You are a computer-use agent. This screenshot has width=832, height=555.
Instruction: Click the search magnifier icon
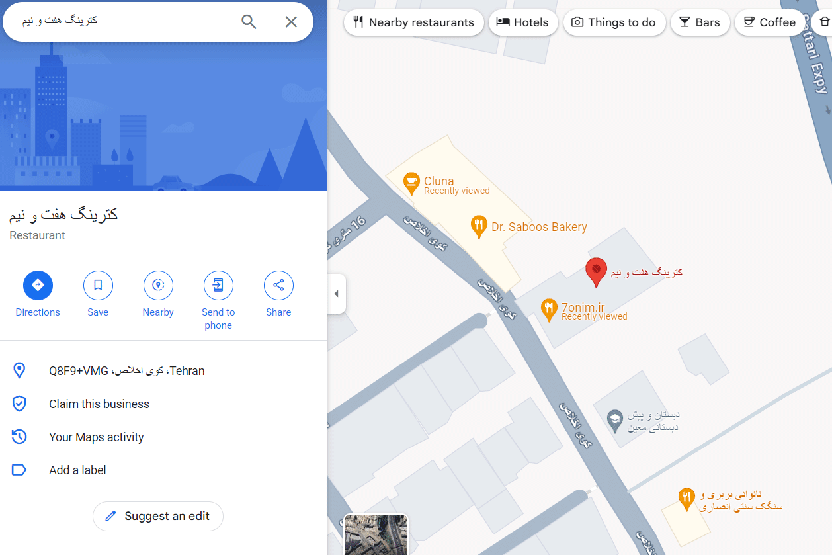pyautogui.click(x=249, y=22)
